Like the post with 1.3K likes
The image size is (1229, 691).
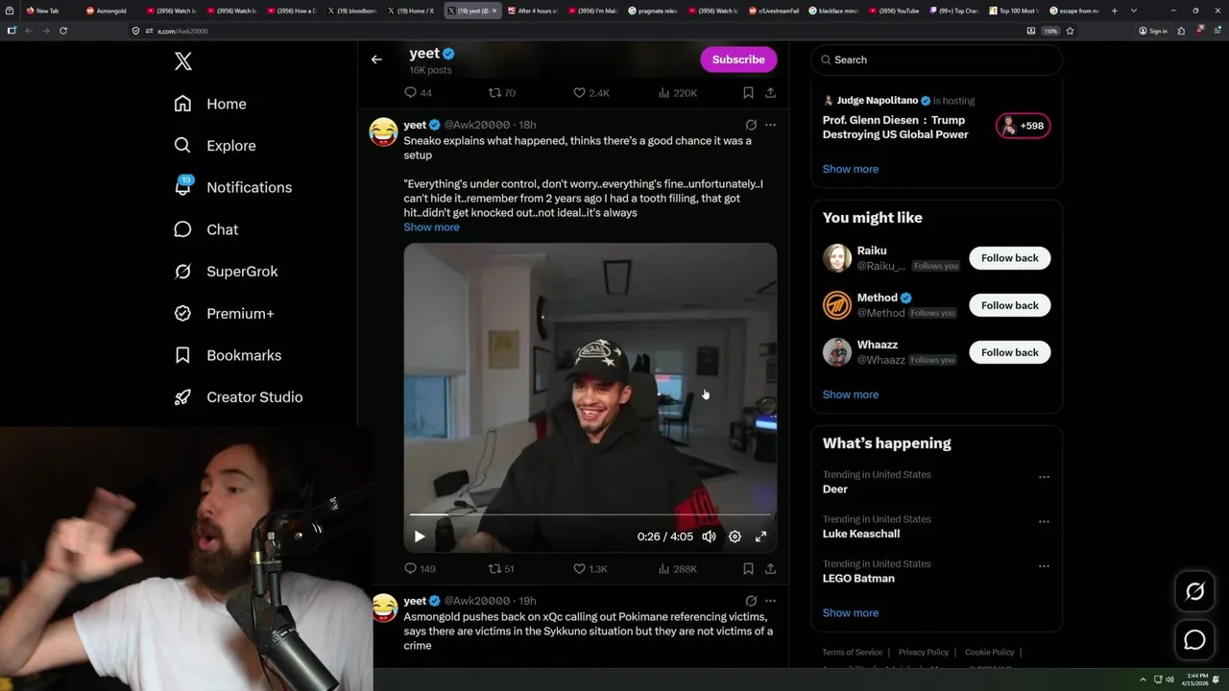(590, 569)
